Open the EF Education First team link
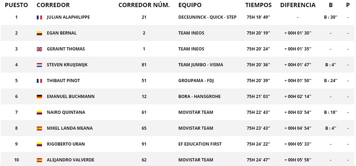This screenshot has width=356, height=166. [200, 144]
